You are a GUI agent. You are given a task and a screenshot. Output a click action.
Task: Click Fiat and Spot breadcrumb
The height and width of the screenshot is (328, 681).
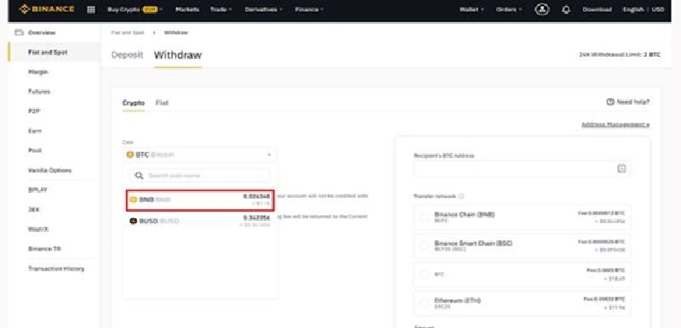pyautogui.click(x=128, y=32)
